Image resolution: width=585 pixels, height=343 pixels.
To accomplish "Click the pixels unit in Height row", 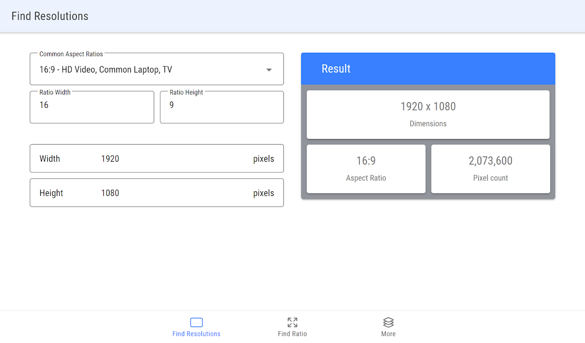I will pyautogui.click(x=264, y=193).
